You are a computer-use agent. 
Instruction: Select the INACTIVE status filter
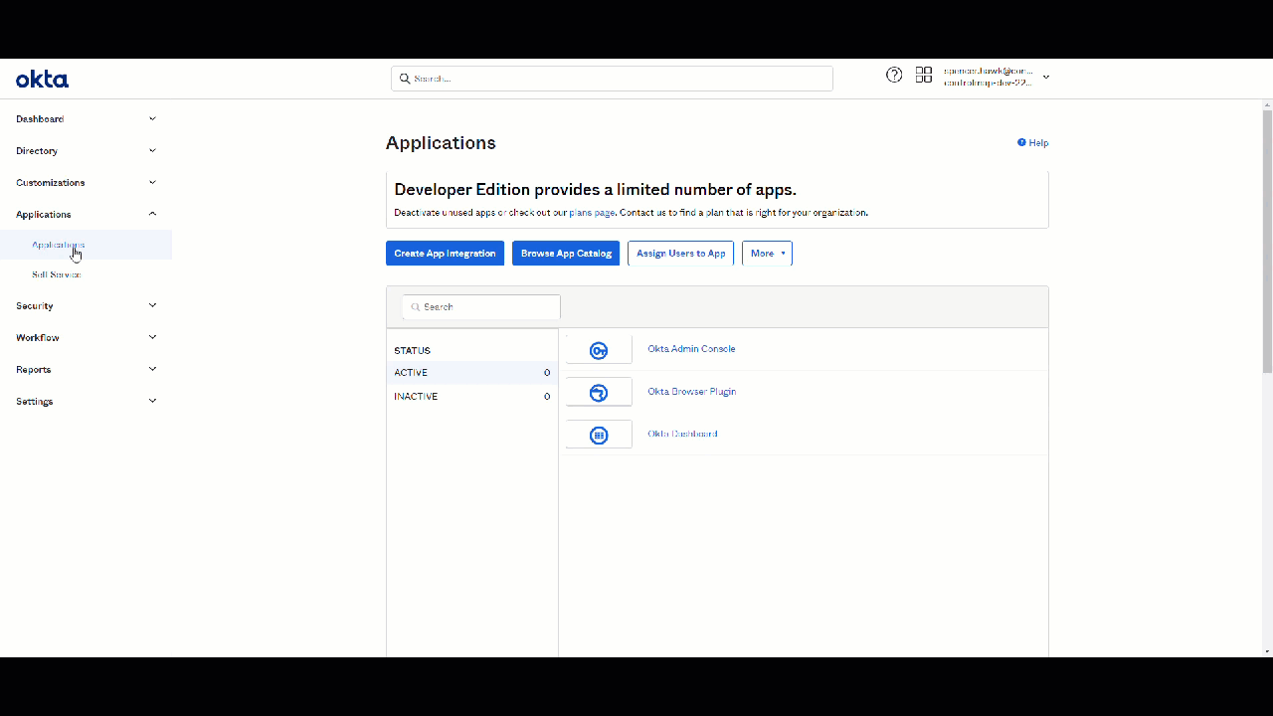416,396
